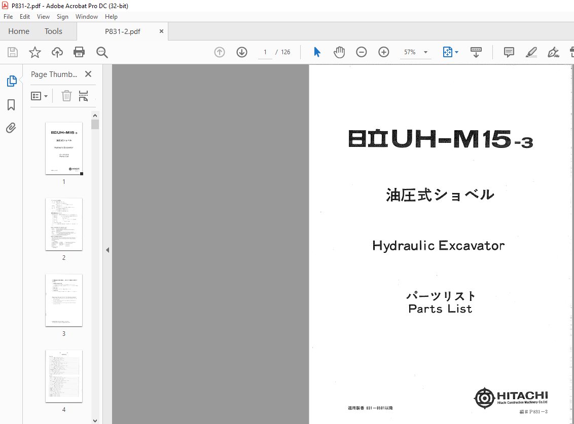574x424 pixels.
Task: Open the Sign menu
Action: 62,16
